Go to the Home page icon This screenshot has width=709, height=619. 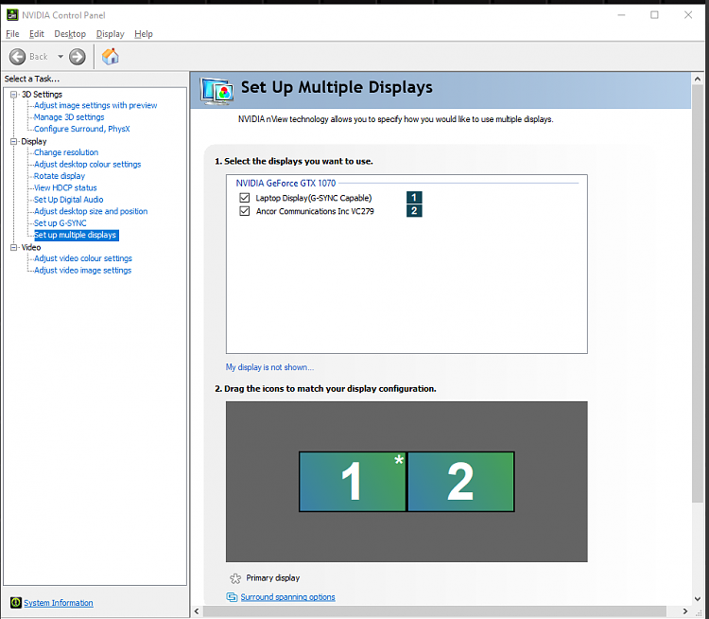[x=110, y=57]
